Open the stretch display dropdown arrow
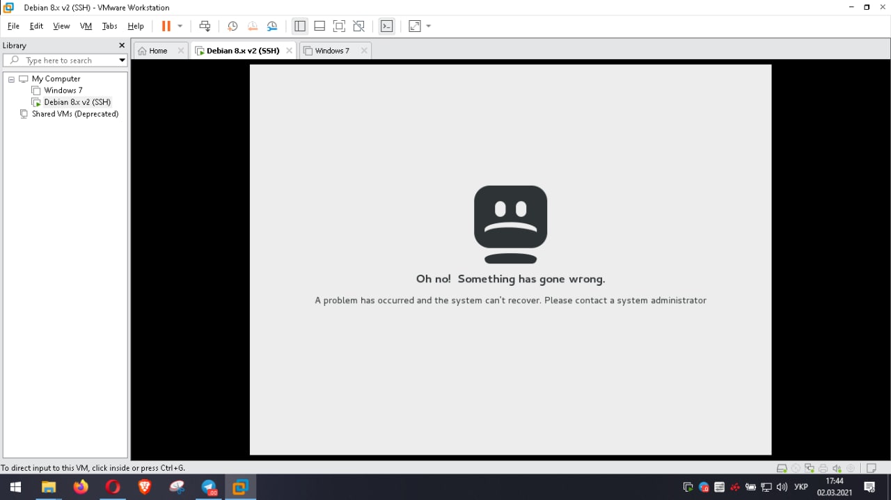 [x=428, y=26]
